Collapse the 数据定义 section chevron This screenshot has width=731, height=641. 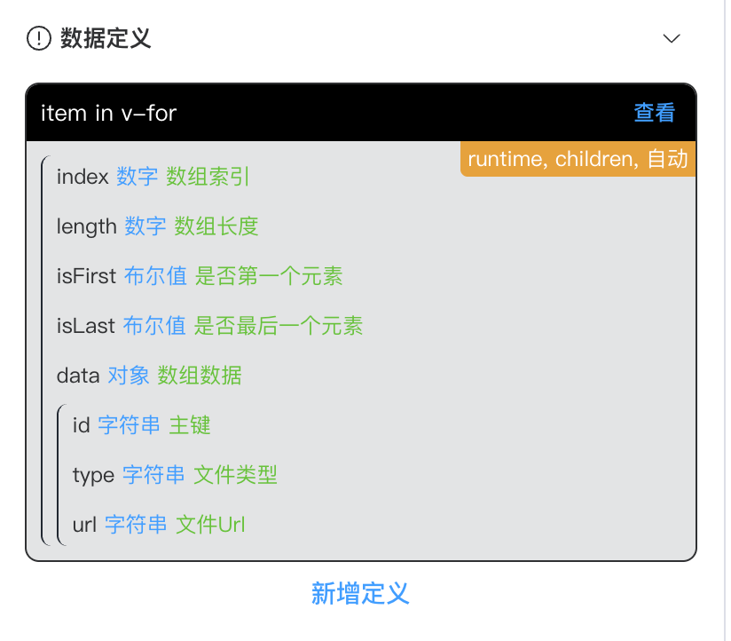point(672,38)
